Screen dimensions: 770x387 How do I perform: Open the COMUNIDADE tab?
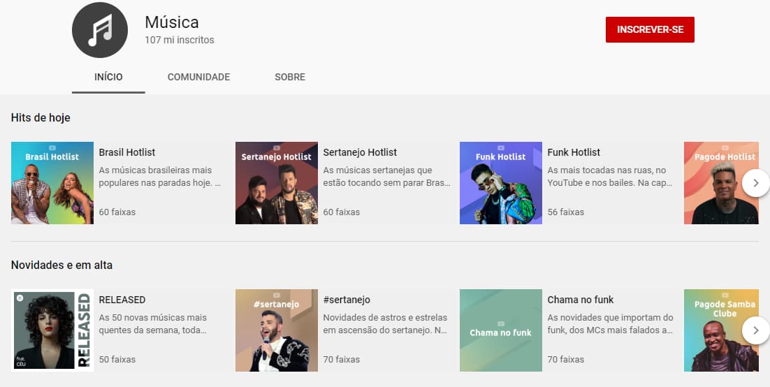198,77
